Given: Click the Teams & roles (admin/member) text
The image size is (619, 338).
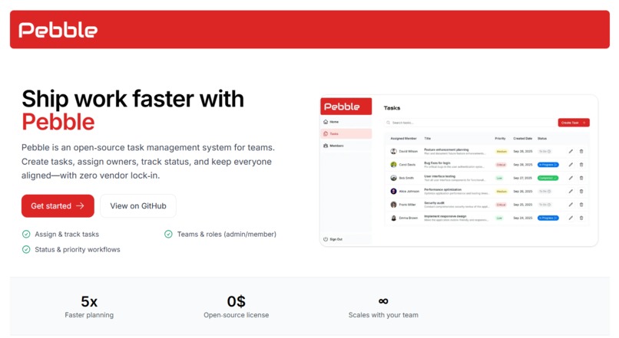Looking at the screenshot, I should [227, 235].
